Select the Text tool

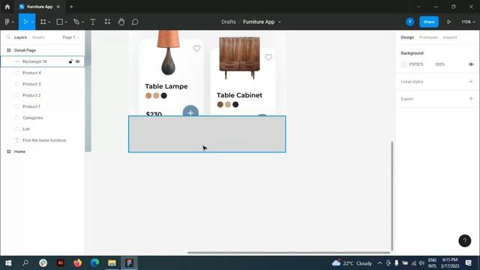click(x=93, y=22)
